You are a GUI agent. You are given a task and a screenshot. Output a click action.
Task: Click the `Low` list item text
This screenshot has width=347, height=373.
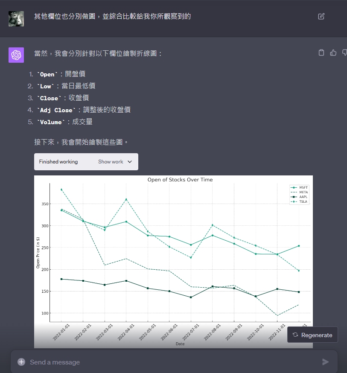click(x=66, y=86)
